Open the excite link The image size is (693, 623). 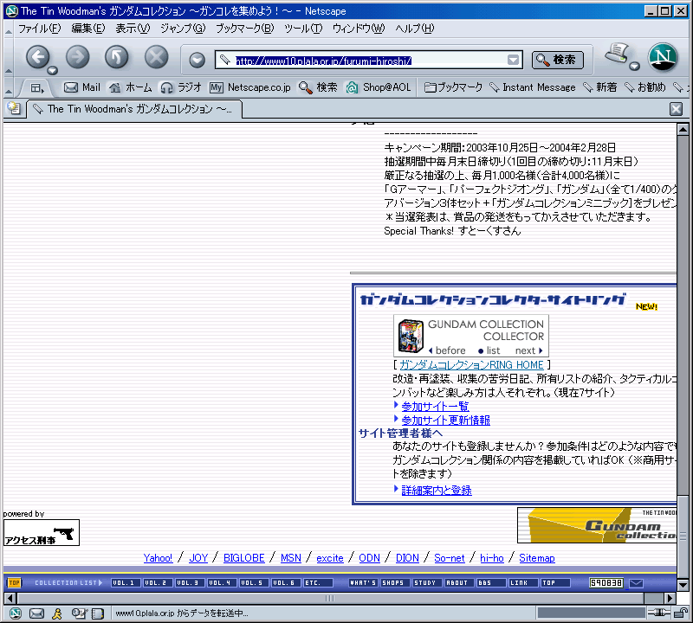(x=330, y=558)
